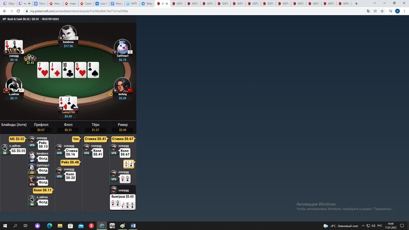
Task: Click CatVivian1 CO avatar in preflop column
Action: 32,169
